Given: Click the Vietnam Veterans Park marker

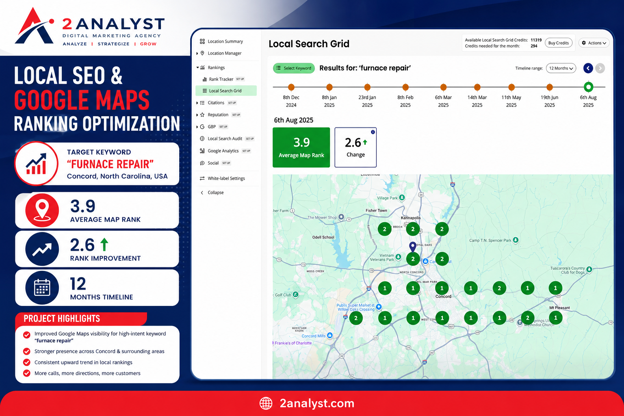Looking at the screenshot, I should 399,257.
